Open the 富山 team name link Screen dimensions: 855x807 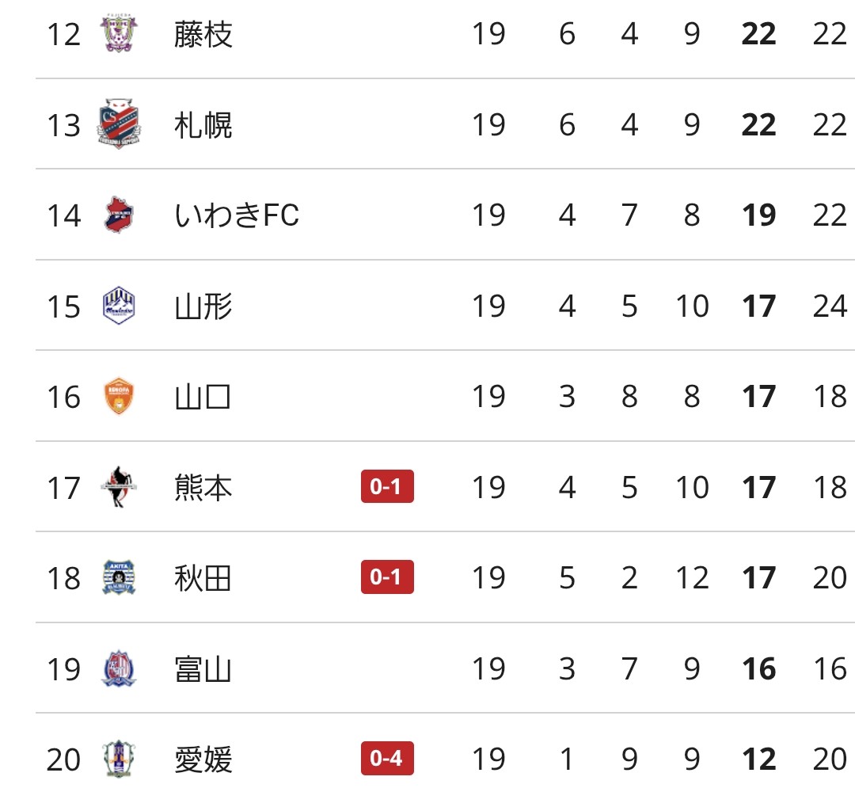(203, 669)
